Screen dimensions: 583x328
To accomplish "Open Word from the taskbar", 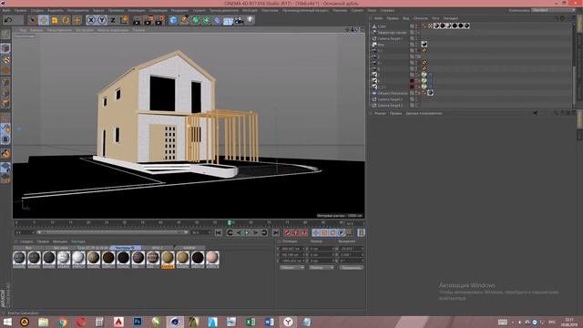I will [270, 322].
